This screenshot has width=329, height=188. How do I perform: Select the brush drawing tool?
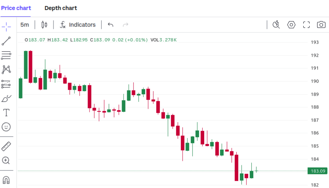pyautogui.click(x=6, y=98)
